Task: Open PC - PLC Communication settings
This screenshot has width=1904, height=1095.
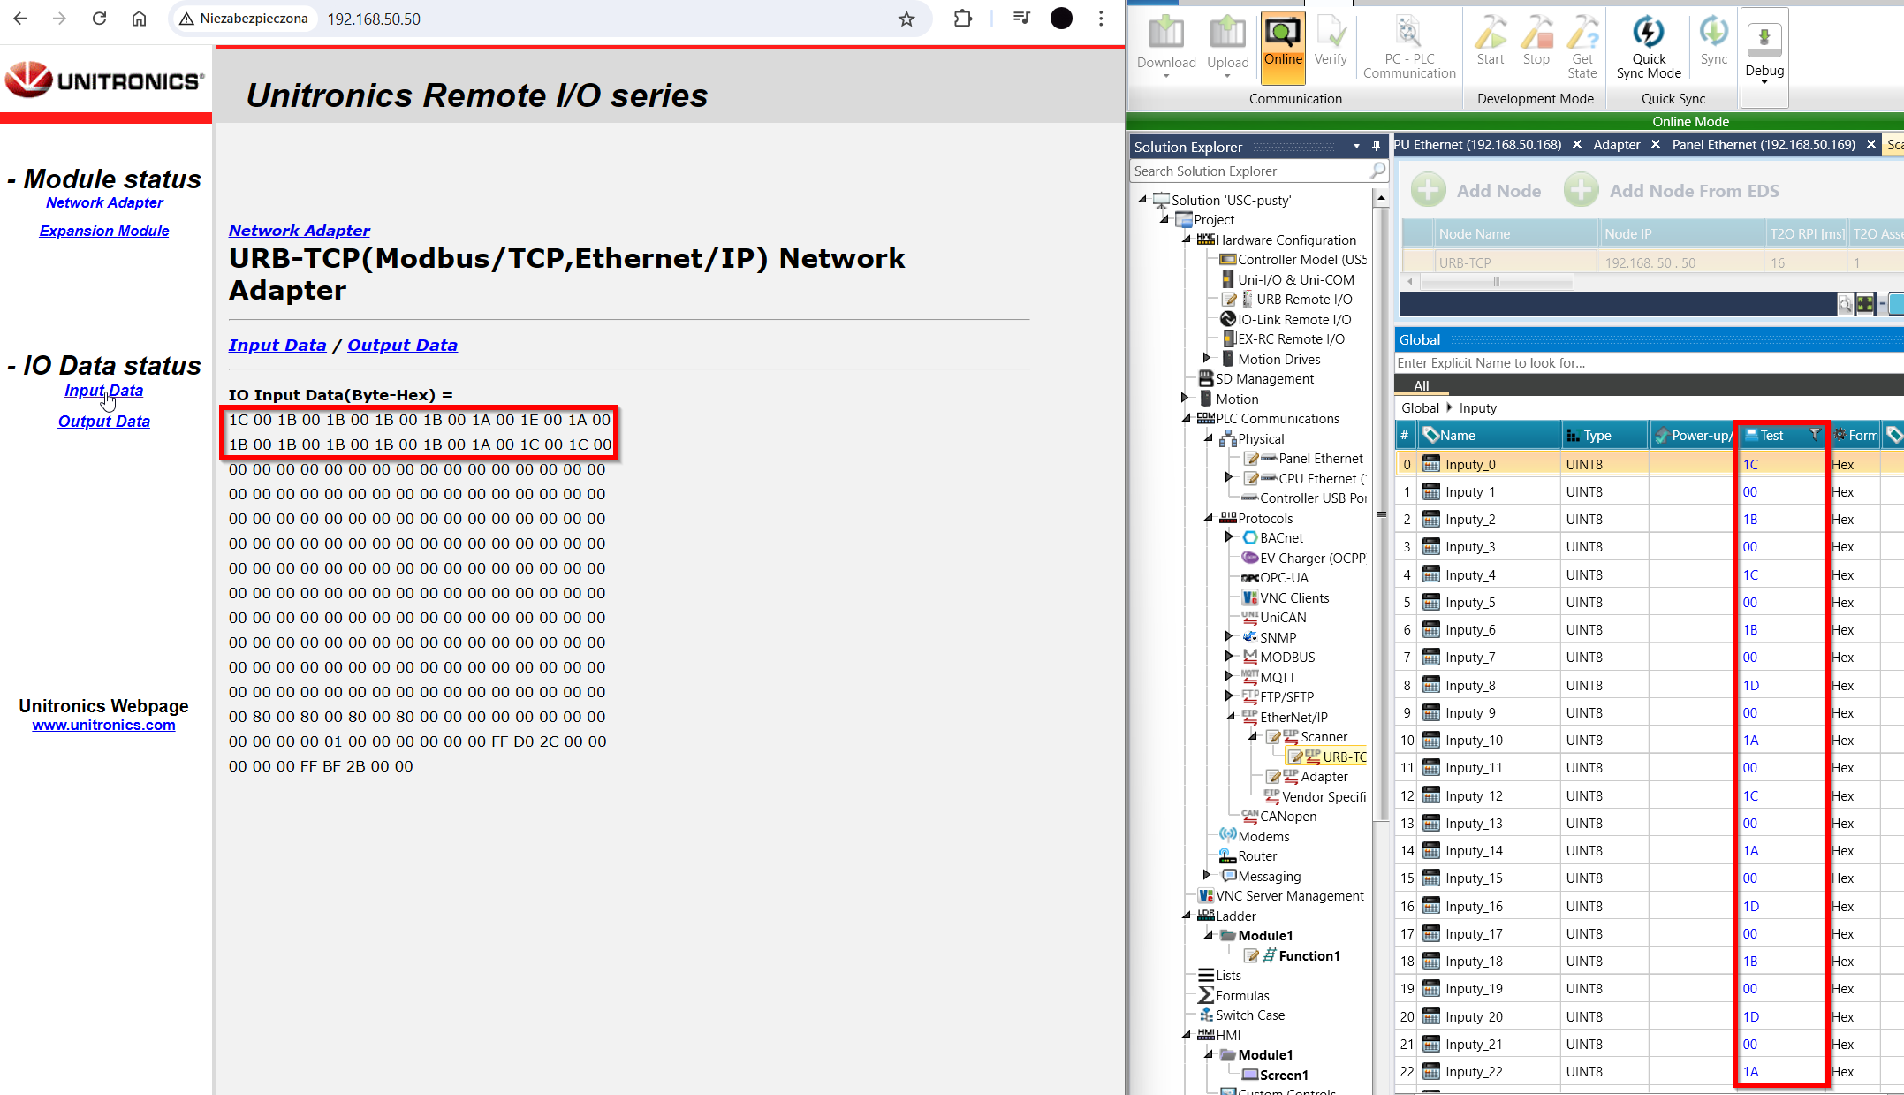Action: [1408, 49]
